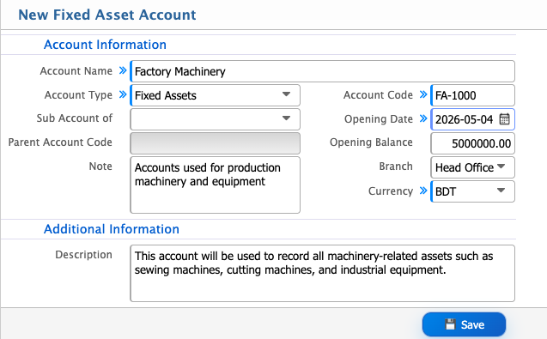Click the Currency required-field double arrow

tap(423, 191)
